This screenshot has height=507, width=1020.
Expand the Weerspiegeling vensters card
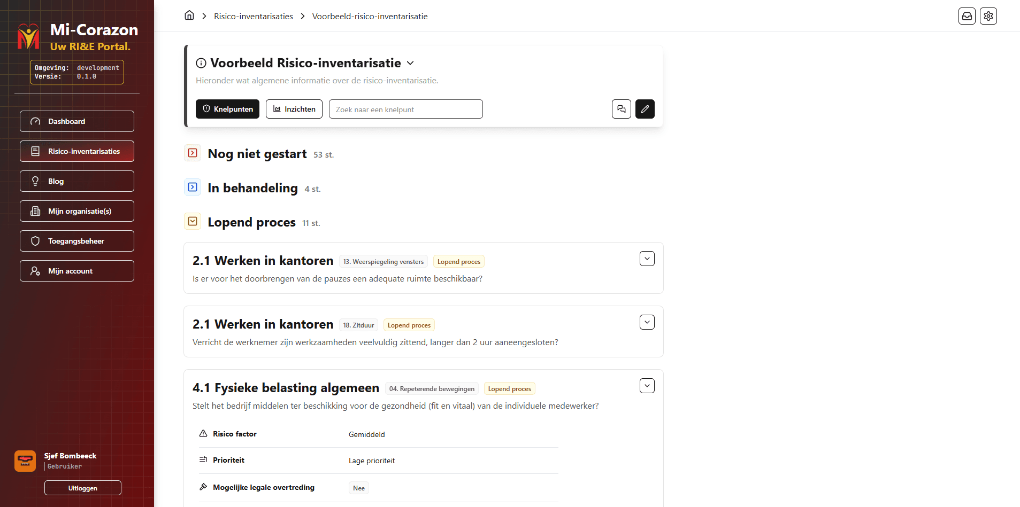[x=647, y=259]
